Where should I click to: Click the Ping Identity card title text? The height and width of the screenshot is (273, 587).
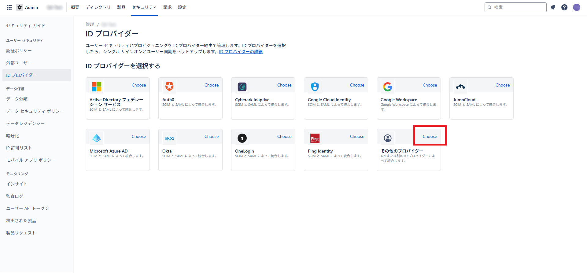(x=320, y=151)
